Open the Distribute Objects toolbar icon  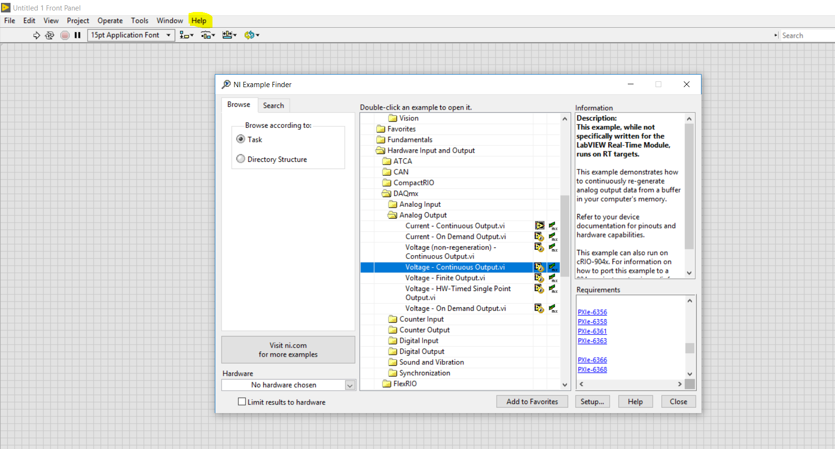tap(208, 35)
